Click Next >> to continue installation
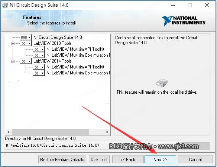The height and width of the screenshot is (167, 217). (160, 160)
